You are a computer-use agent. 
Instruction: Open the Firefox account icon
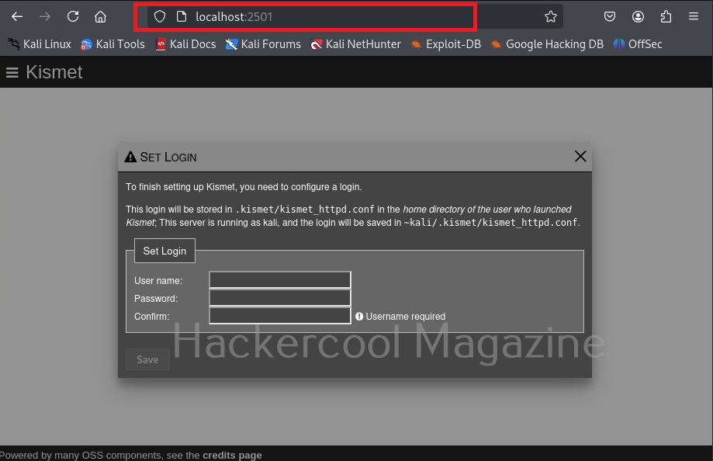pos(638,17)
